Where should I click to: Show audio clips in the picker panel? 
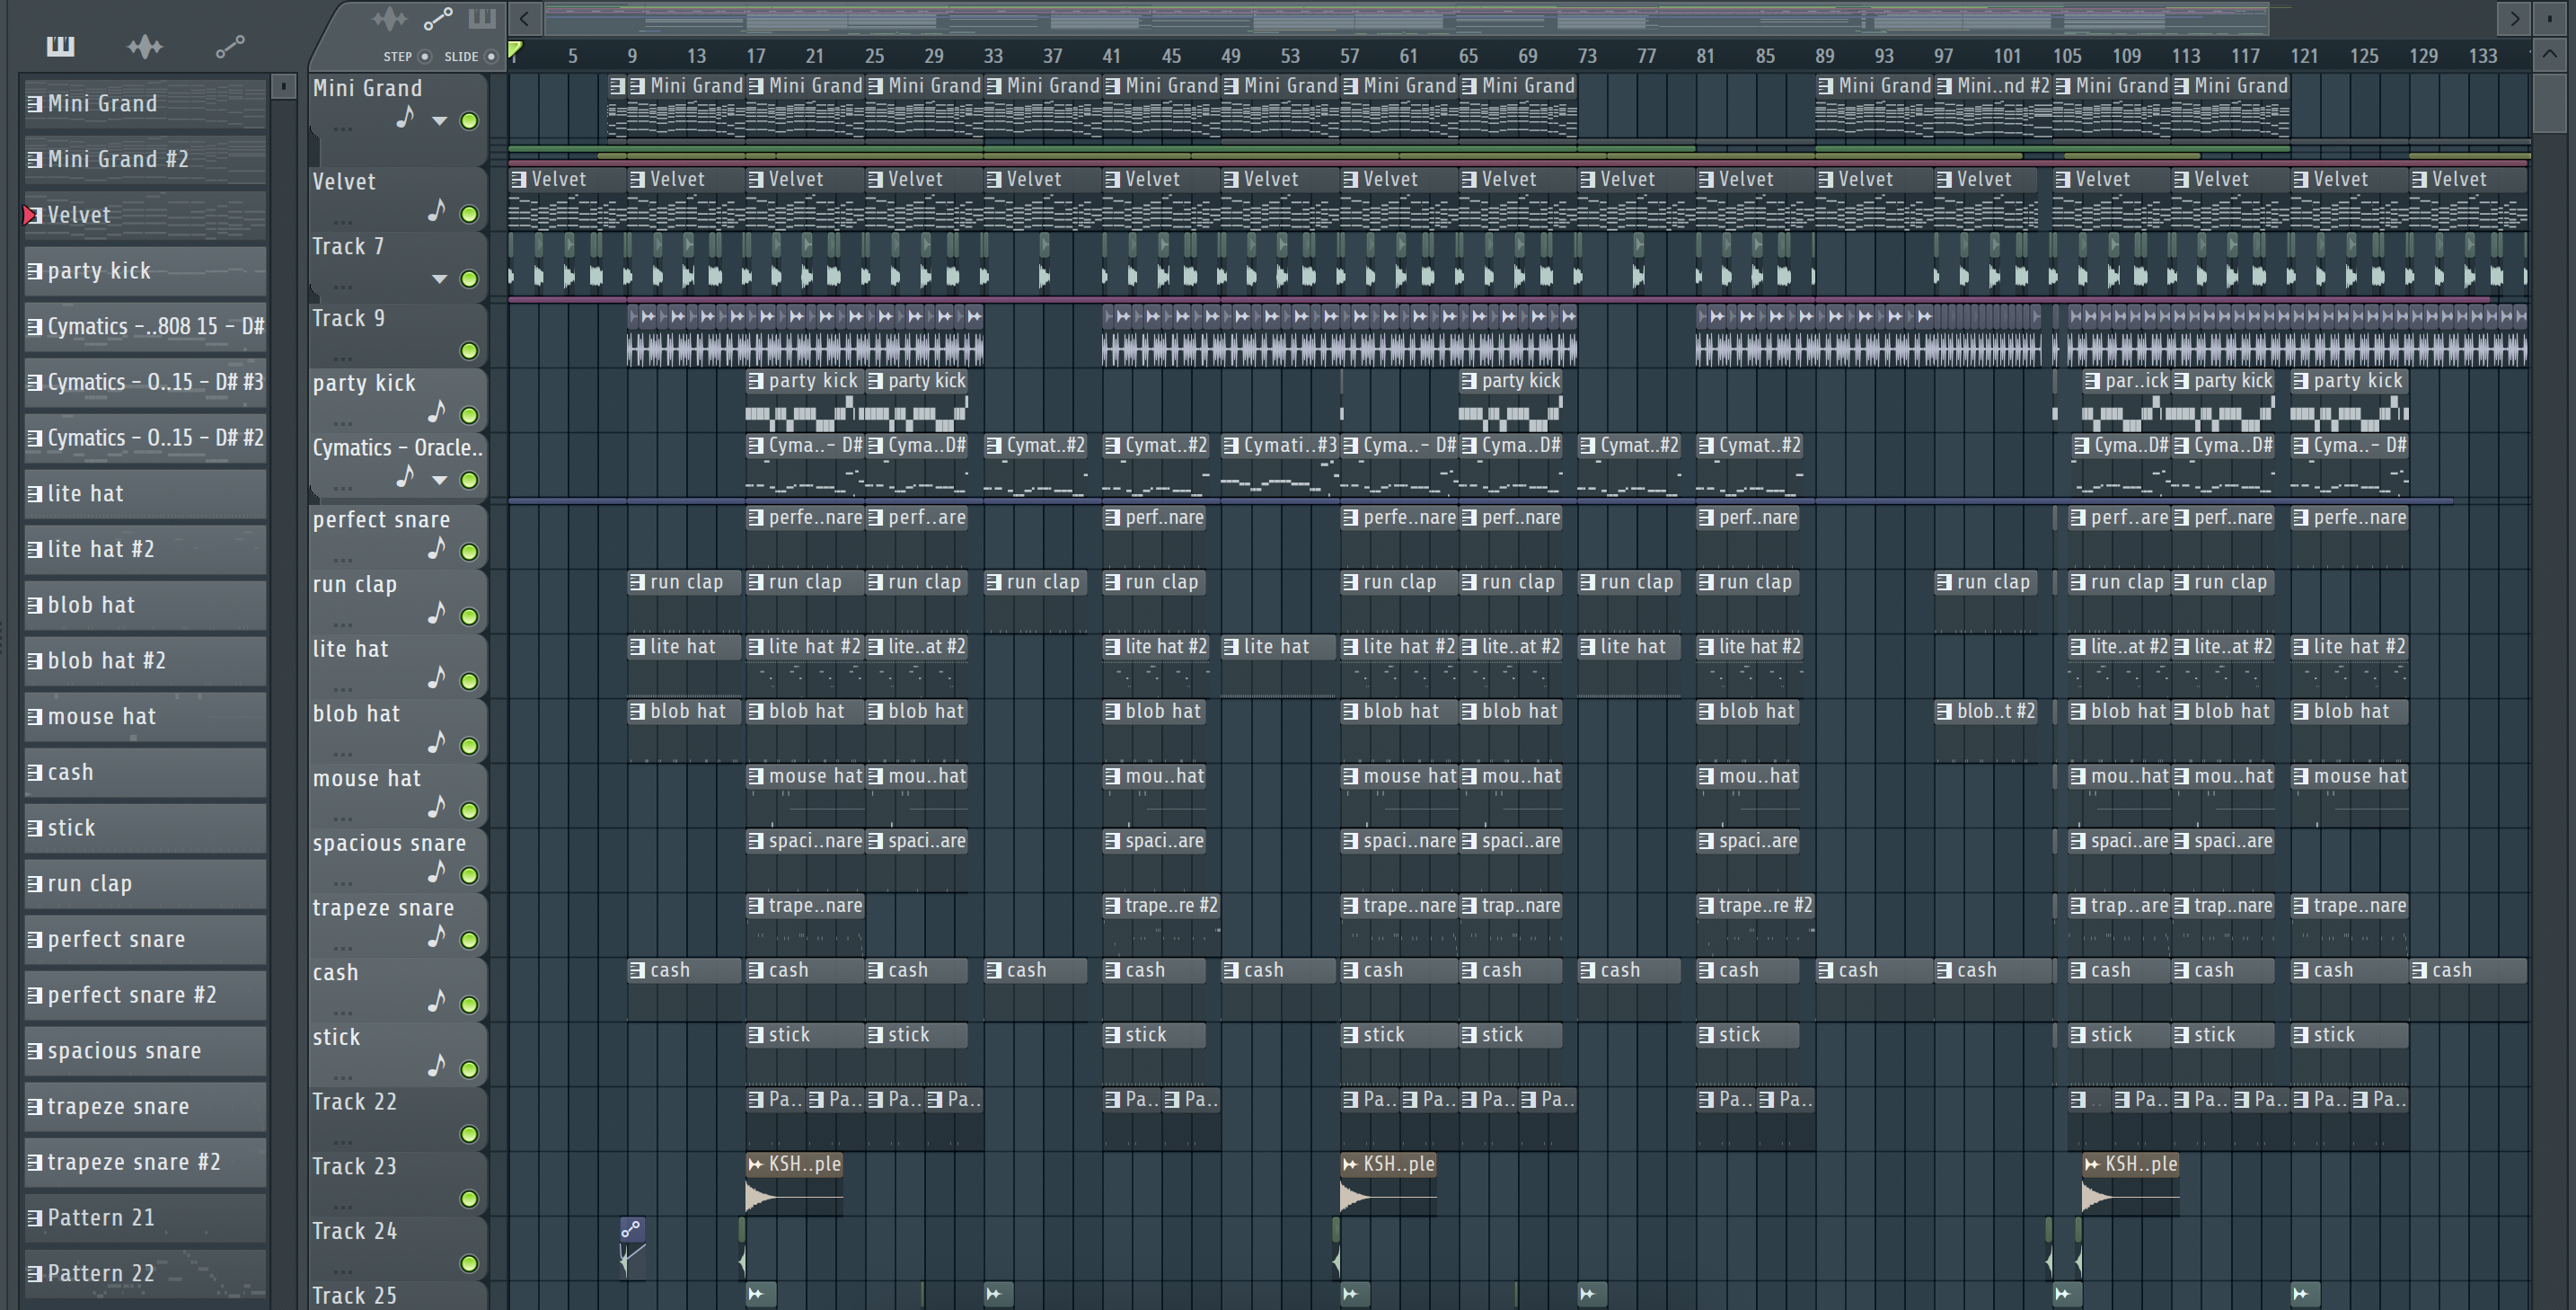[146, 46]
